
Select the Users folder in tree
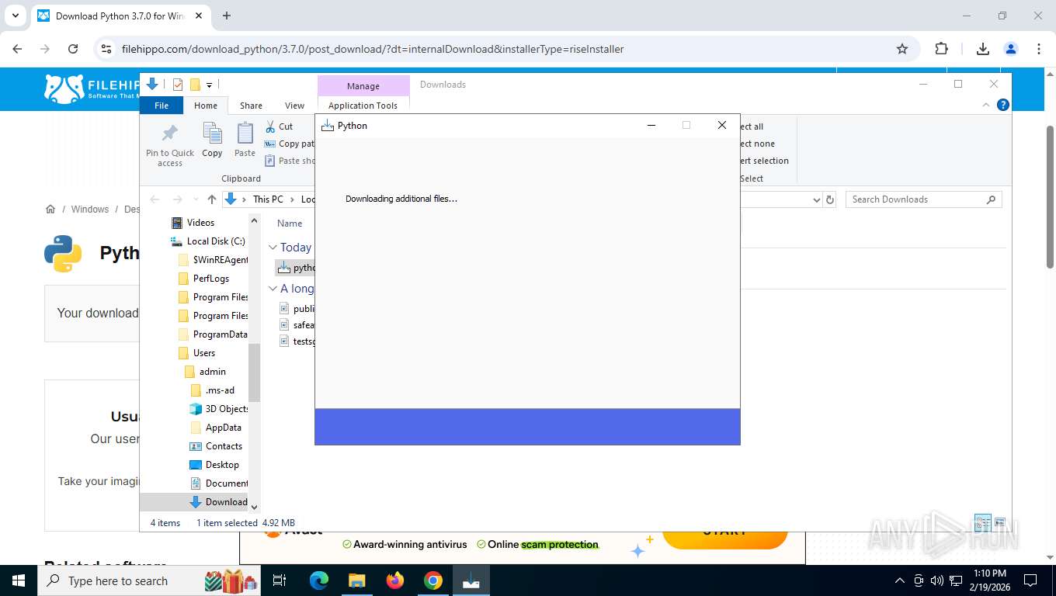tap(204, 353)
